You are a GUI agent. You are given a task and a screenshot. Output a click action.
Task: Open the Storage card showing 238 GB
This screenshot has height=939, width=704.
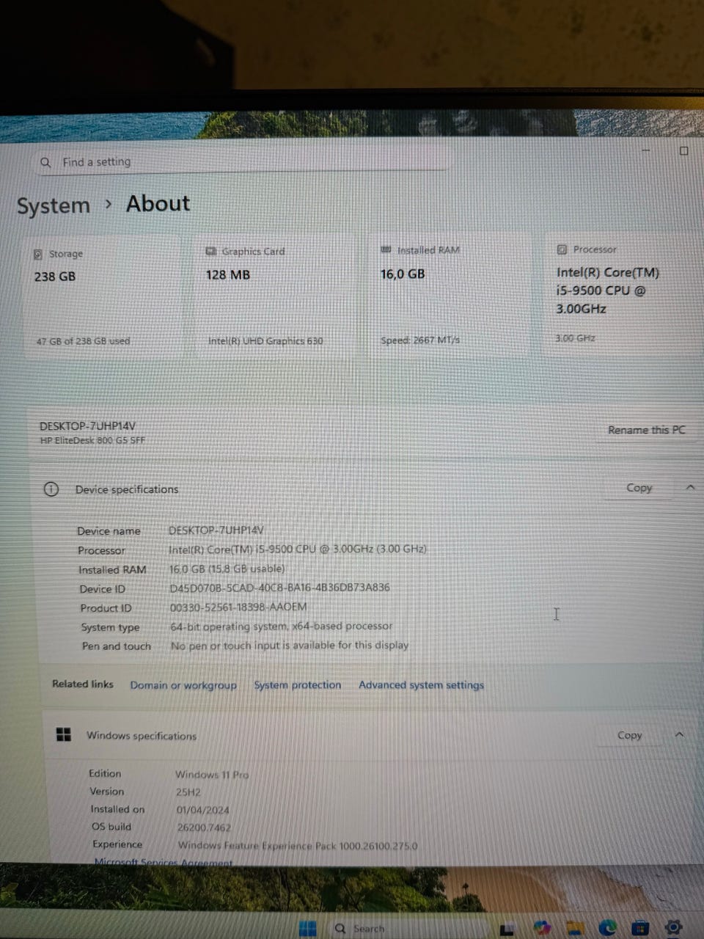(102, 296)
